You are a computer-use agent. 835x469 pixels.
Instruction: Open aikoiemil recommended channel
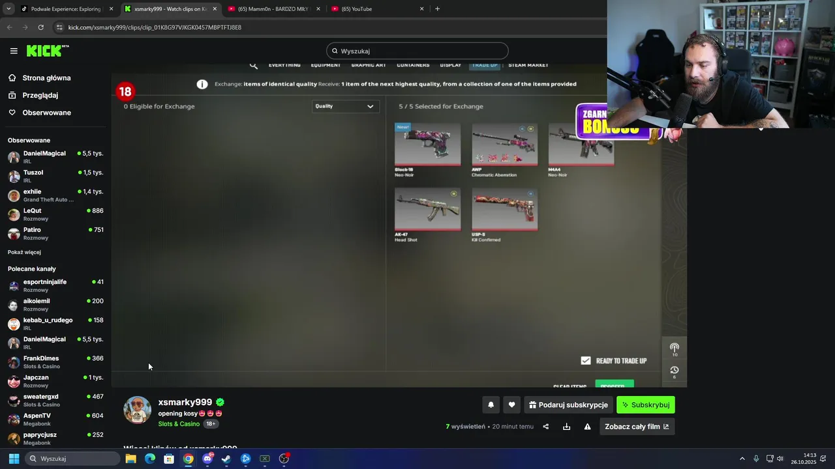tap(55, 304)
